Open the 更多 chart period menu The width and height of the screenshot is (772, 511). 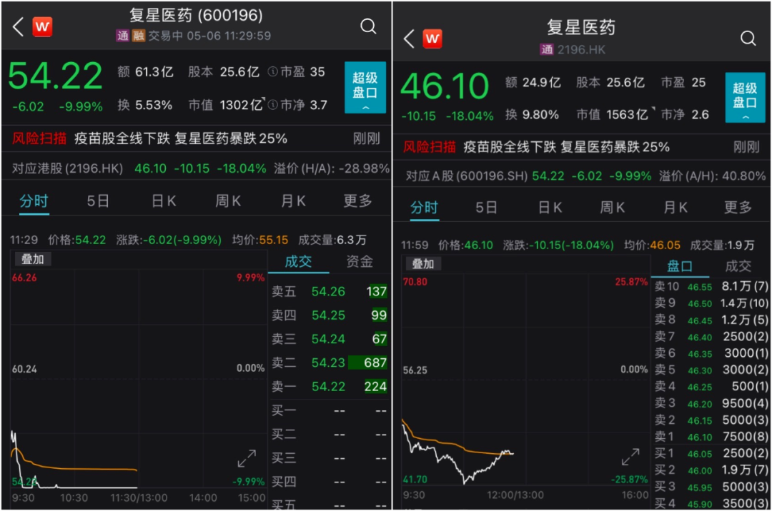(356, 201)
